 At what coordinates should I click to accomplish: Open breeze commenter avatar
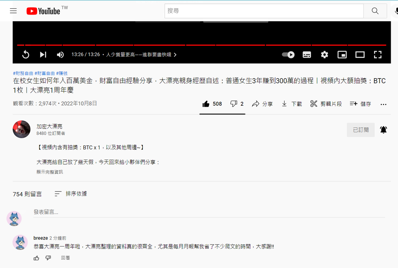[20, 242]
